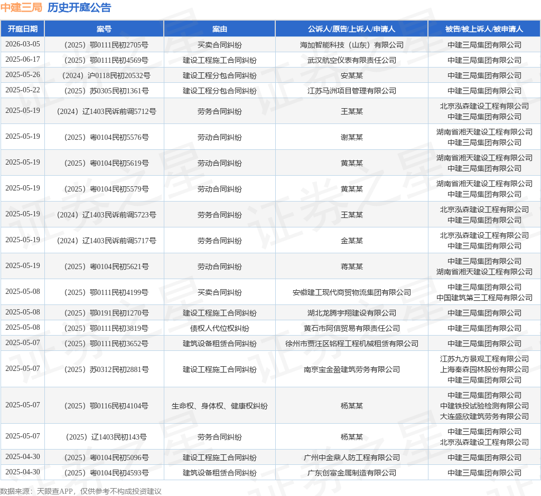Click the 生命权、身体权、健康权纠纷 case cause
The width and height of the screenshot is (541, 496).
[x=220, y=406]
